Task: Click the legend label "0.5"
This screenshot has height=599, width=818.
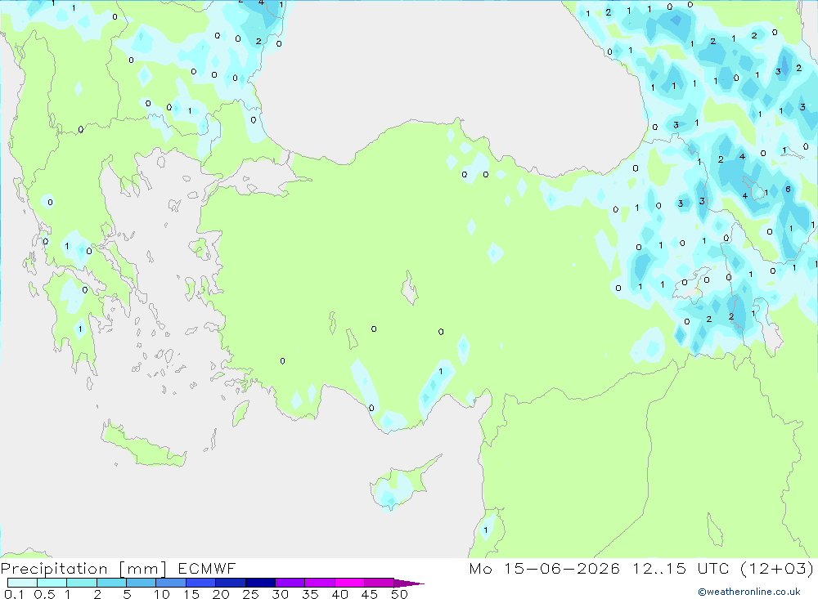Action: (x=44, y=594)
